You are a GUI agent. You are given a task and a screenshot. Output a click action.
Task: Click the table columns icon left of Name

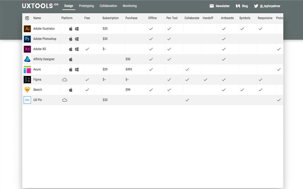coord(27,18)
